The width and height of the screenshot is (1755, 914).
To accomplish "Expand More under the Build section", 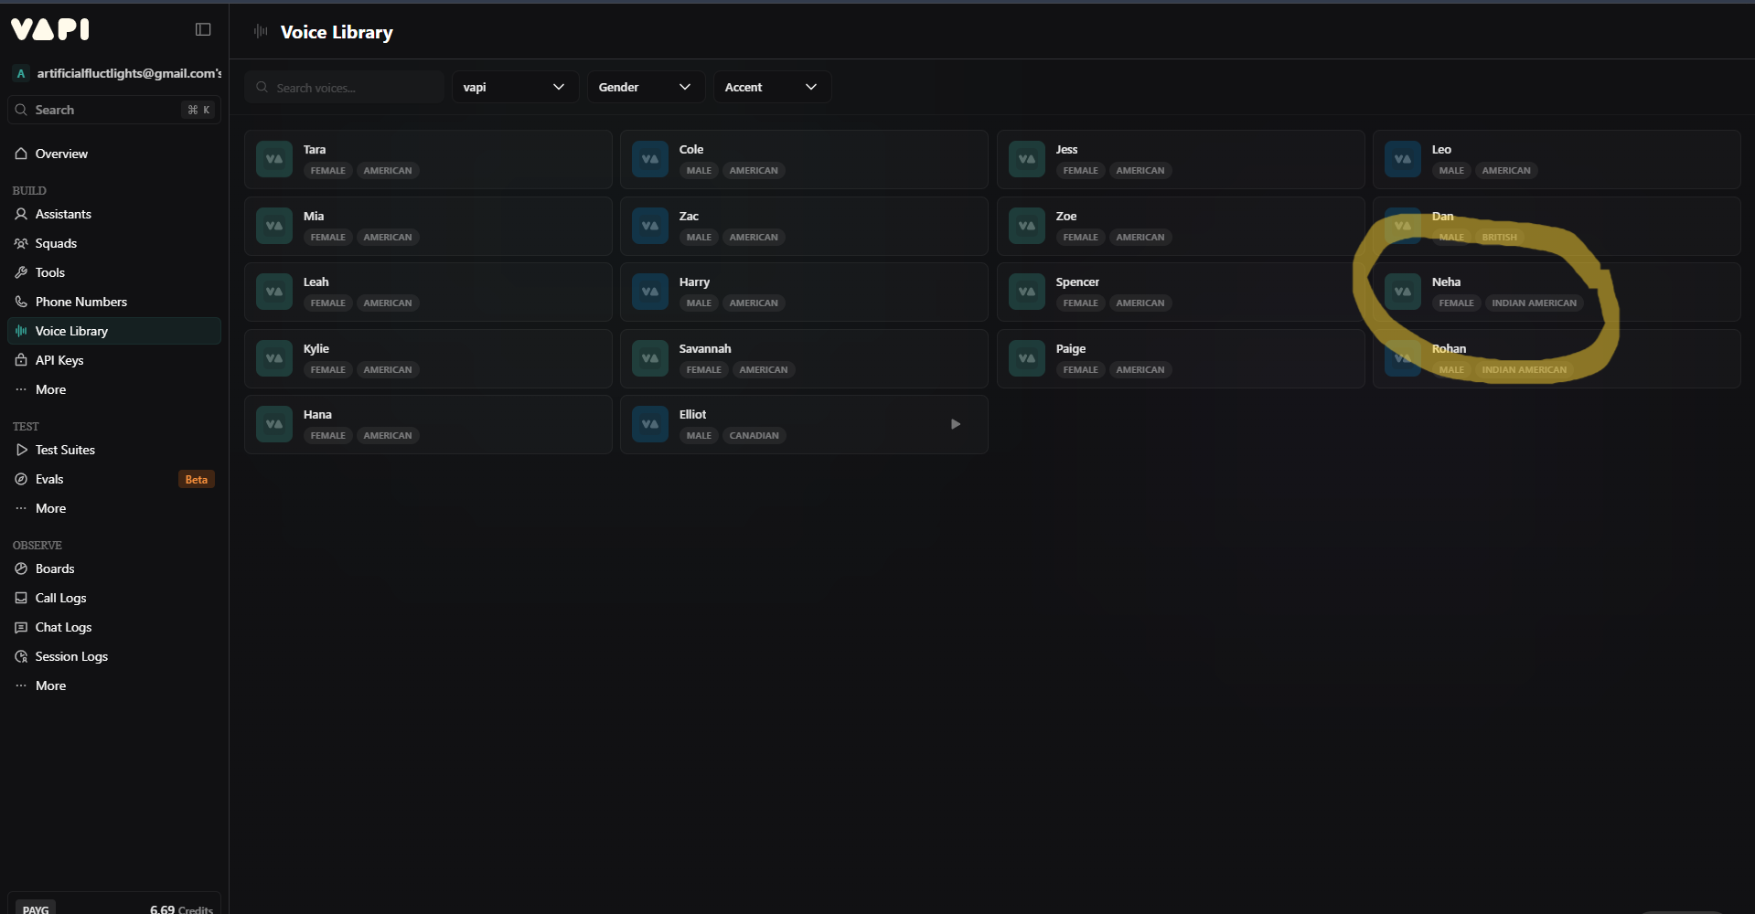I will pyautogui.click(x=114, y=389).
